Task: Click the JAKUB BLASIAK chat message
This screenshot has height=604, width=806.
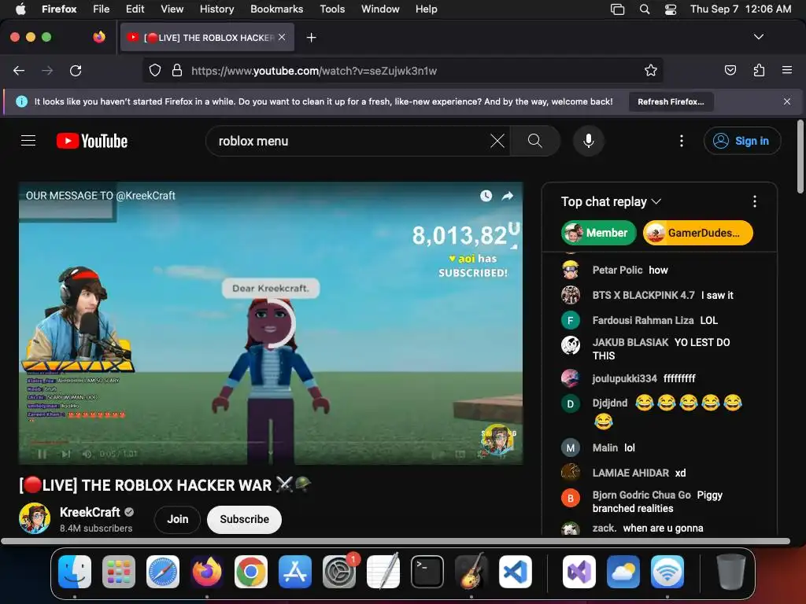Action: click(x=661, y=348)
